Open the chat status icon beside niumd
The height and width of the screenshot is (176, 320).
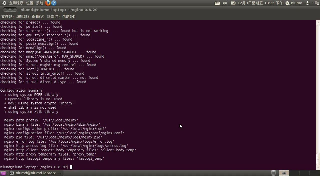[287, 3]
